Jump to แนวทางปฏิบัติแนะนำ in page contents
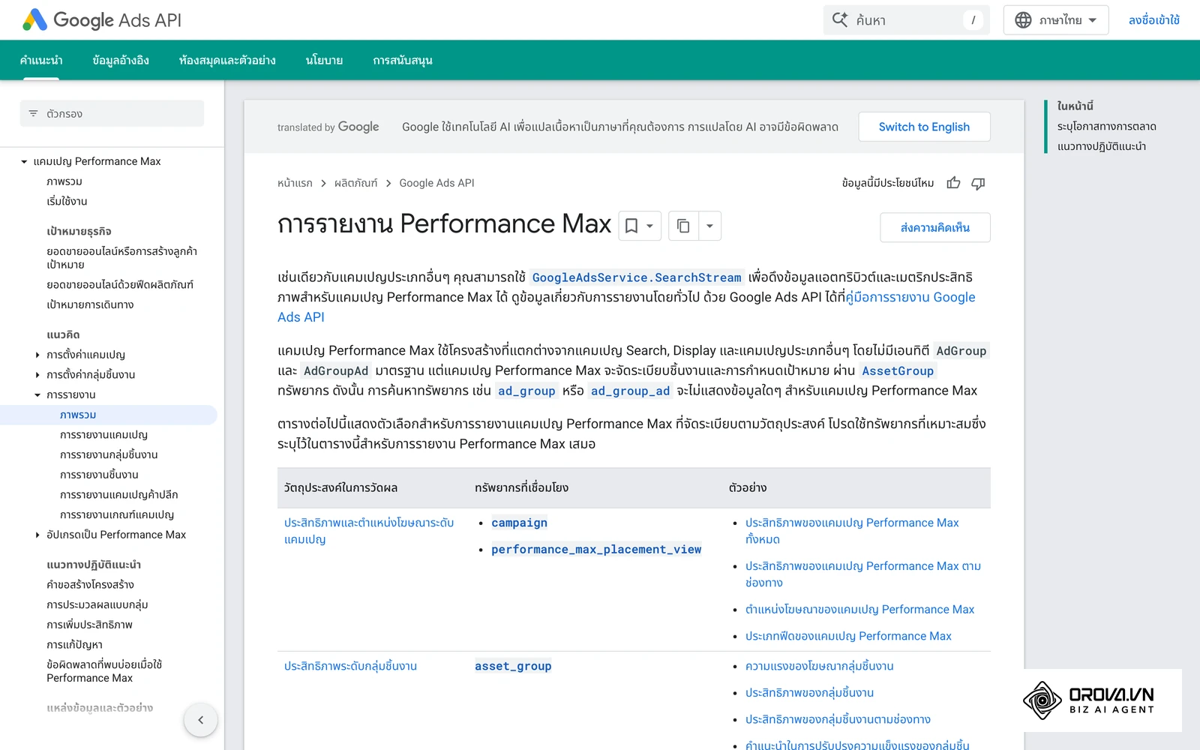Screen dimensions: 1200x750 coord(1102,146)
